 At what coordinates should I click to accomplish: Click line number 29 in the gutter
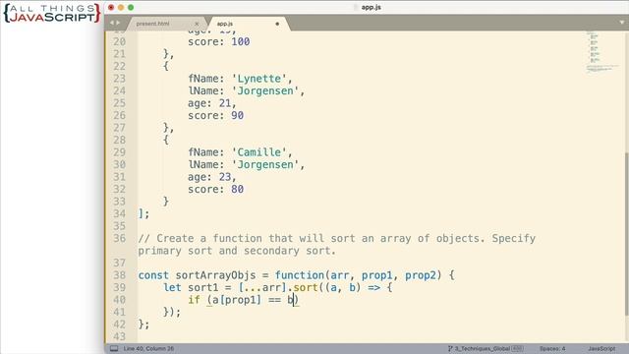click(119, 152)
